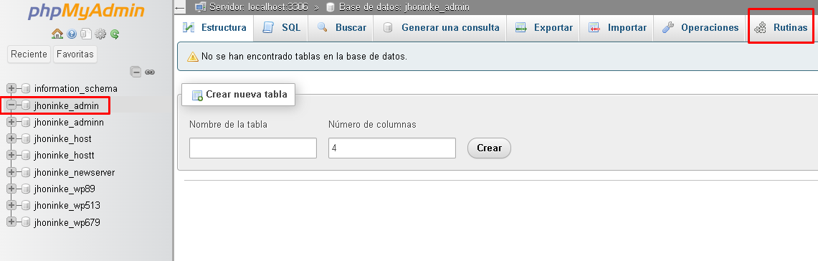Open the Rutinas tab

pyautogui.click(x=781, y=28)
